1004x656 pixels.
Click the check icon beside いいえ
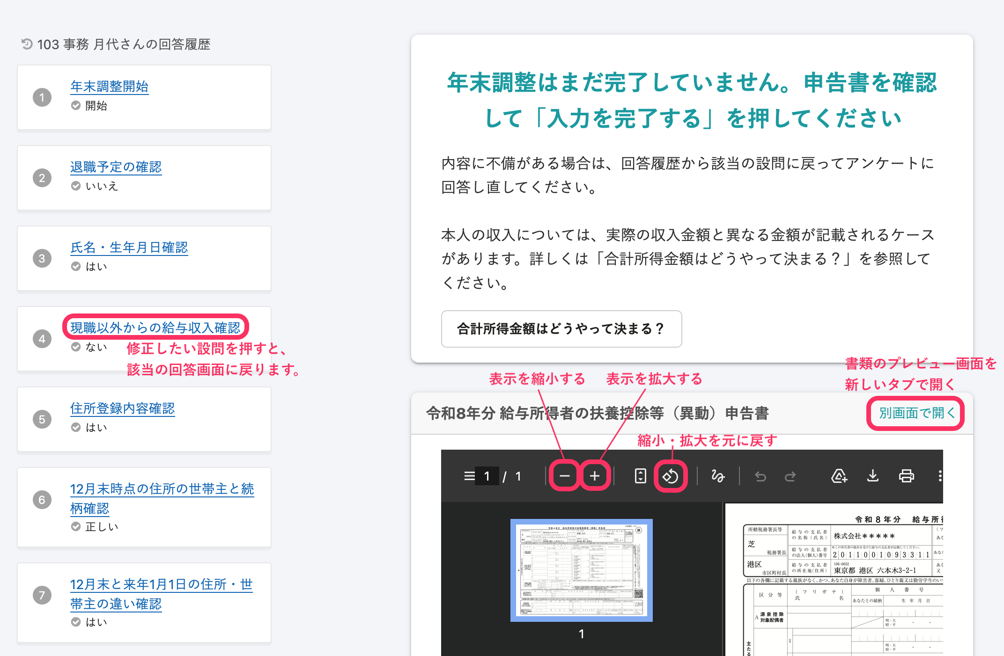coord(76,186)
